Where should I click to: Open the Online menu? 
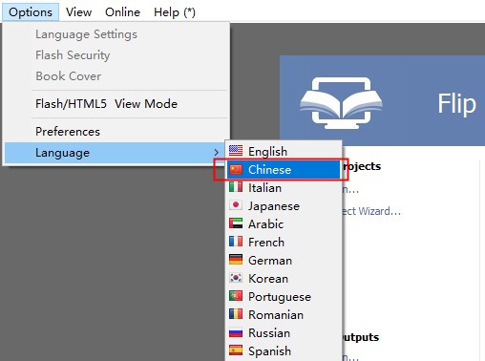click(x=122, y=12)
